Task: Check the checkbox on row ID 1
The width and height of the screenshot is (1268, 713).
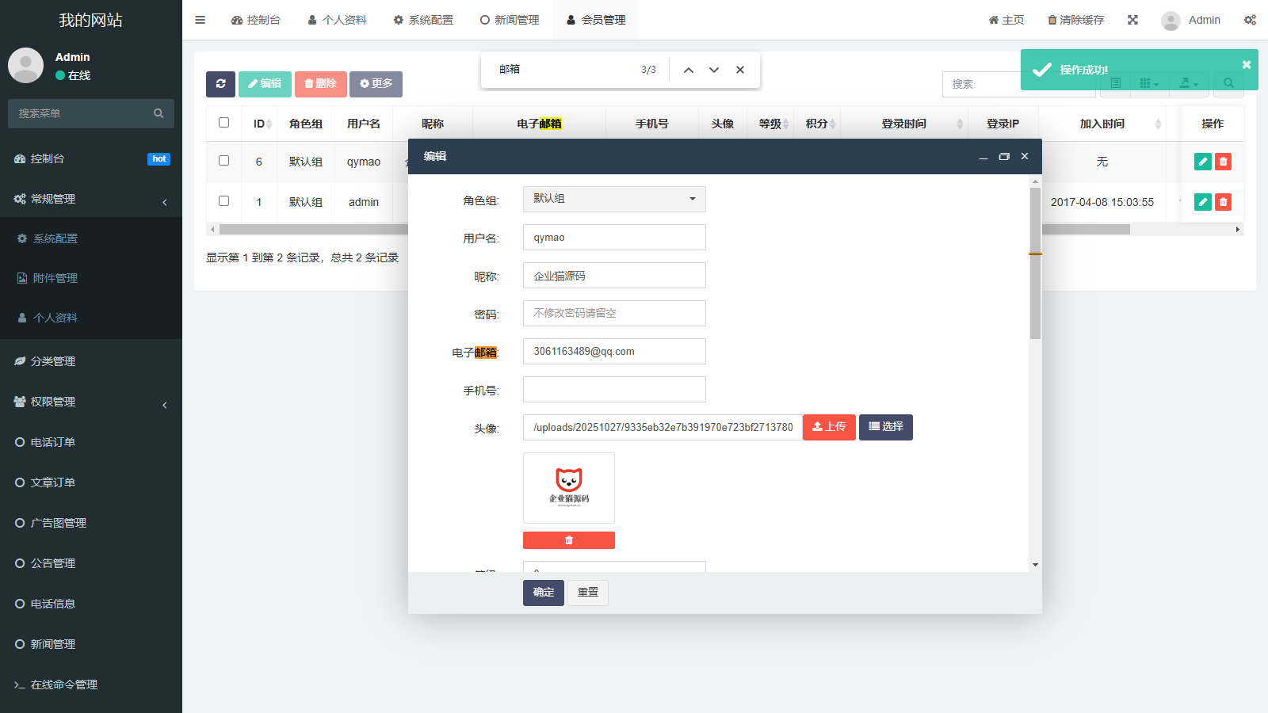Action: pyautogui.click(x=223, y=200)
